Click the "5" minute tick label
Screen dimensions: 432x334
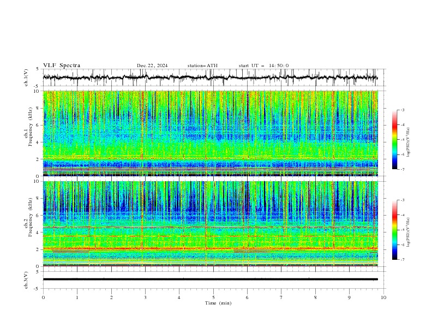tap(213, 297)
